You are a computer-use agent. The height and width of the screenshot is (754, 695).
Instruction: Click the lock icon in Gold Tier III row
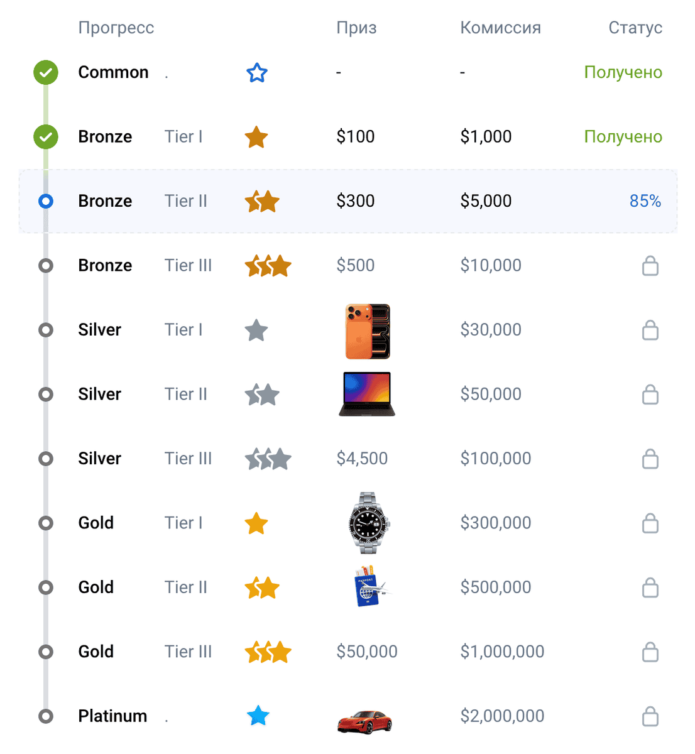[650, 652]
